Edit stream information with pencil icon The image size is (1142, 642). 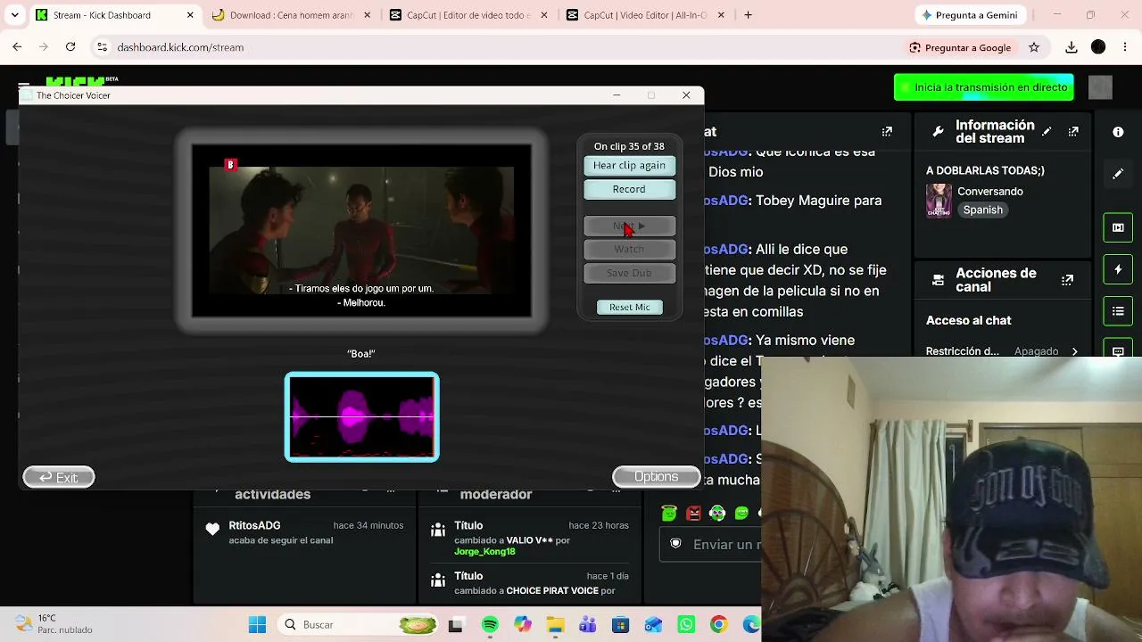(x=1047, y=132)
